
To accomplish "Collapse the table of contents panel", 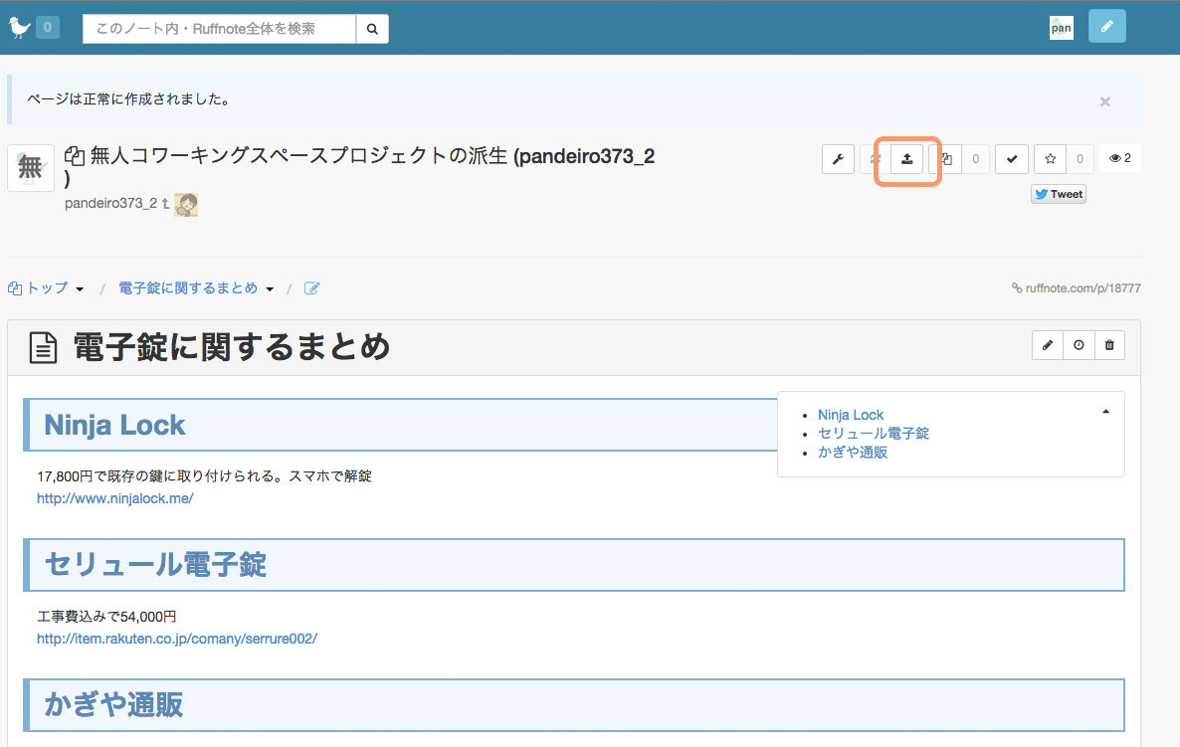I will pyautogui.click(x=1105, y=411).
